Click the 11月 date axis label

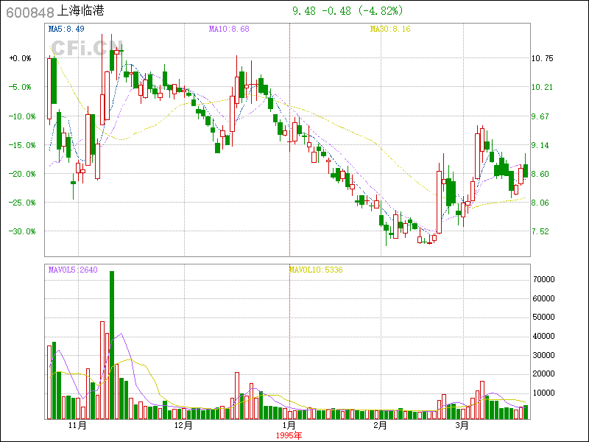77,426
